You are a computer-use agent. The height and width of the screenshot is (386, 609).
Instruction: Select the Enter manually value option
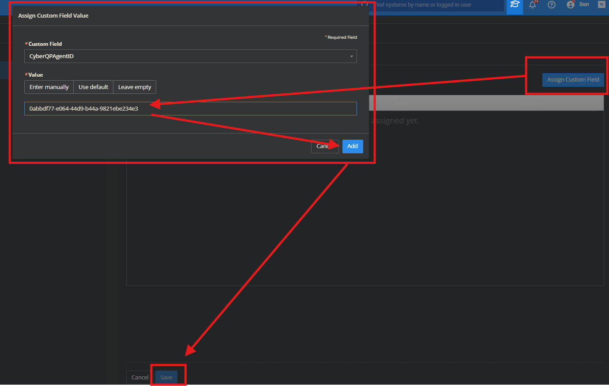(49, 87)
